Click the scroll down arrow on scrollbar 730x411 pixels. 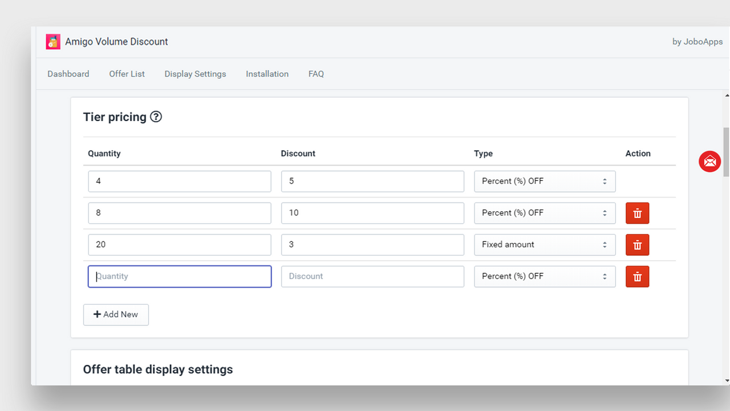point(726,380)
